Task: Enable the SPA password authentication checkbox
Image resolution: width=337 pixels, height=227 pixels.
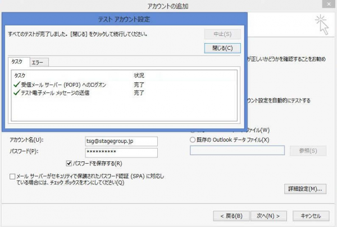Action: (x=13, y=176)
